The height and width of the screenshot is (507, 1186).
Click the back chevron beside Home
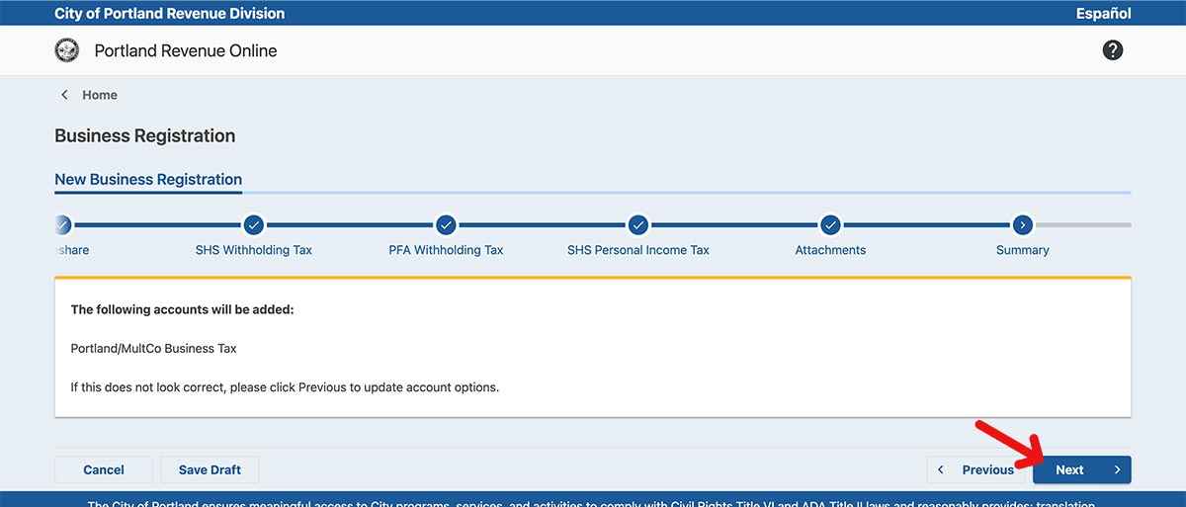pos(65,95)
